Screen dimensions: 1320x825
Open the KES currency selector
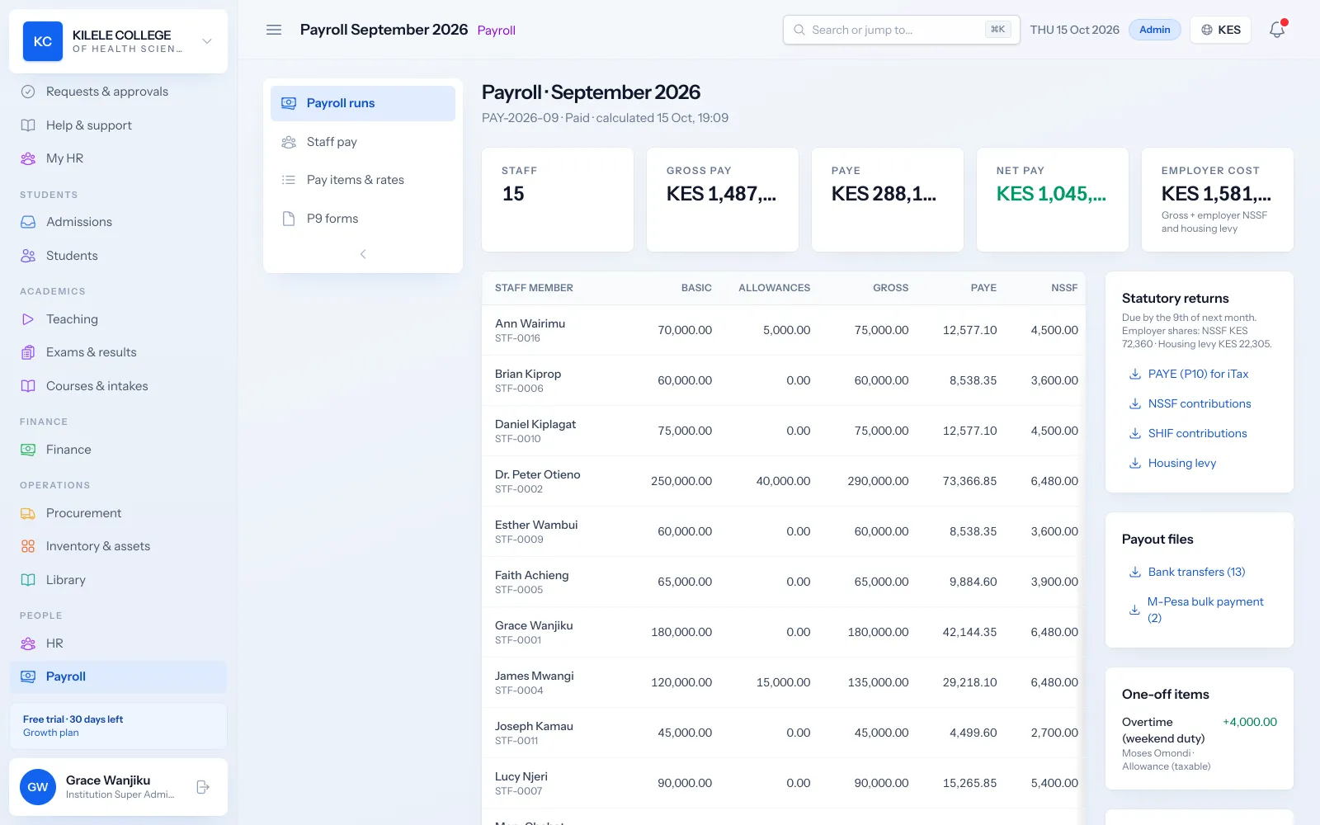(1221, 30)
